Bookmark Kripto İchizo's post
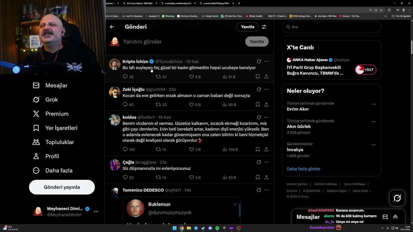Image resolution: width=413 pixels, height=232 pixels. tap(257, 77)
